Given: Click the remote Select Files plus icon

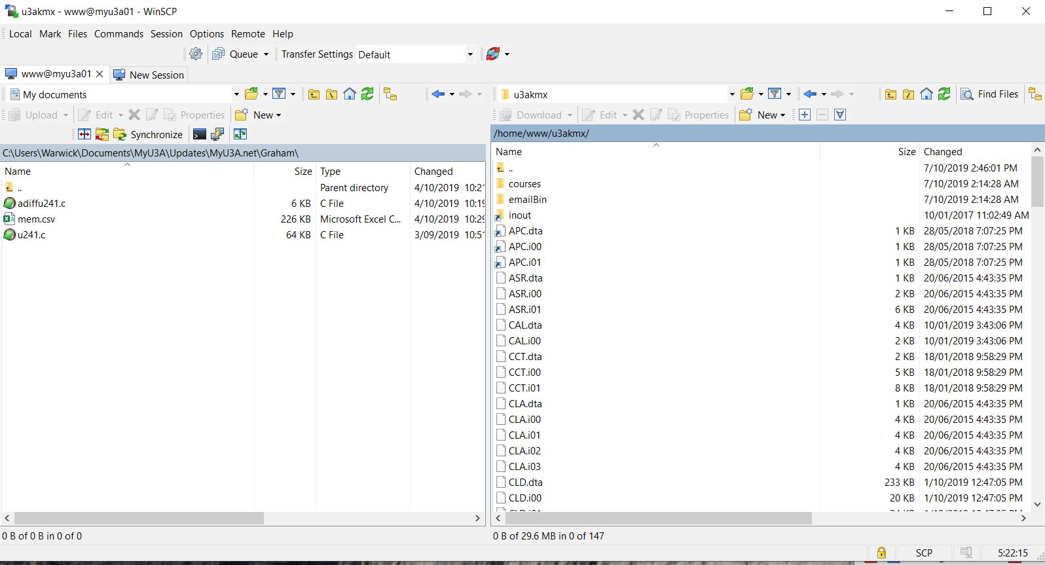Looking at the screenshot, I should tap(805, 115).
